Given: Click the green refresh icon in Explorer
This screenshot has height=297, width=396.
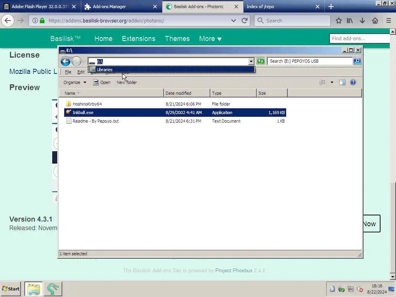Looking at the screenshot, I should click(261, 61).
